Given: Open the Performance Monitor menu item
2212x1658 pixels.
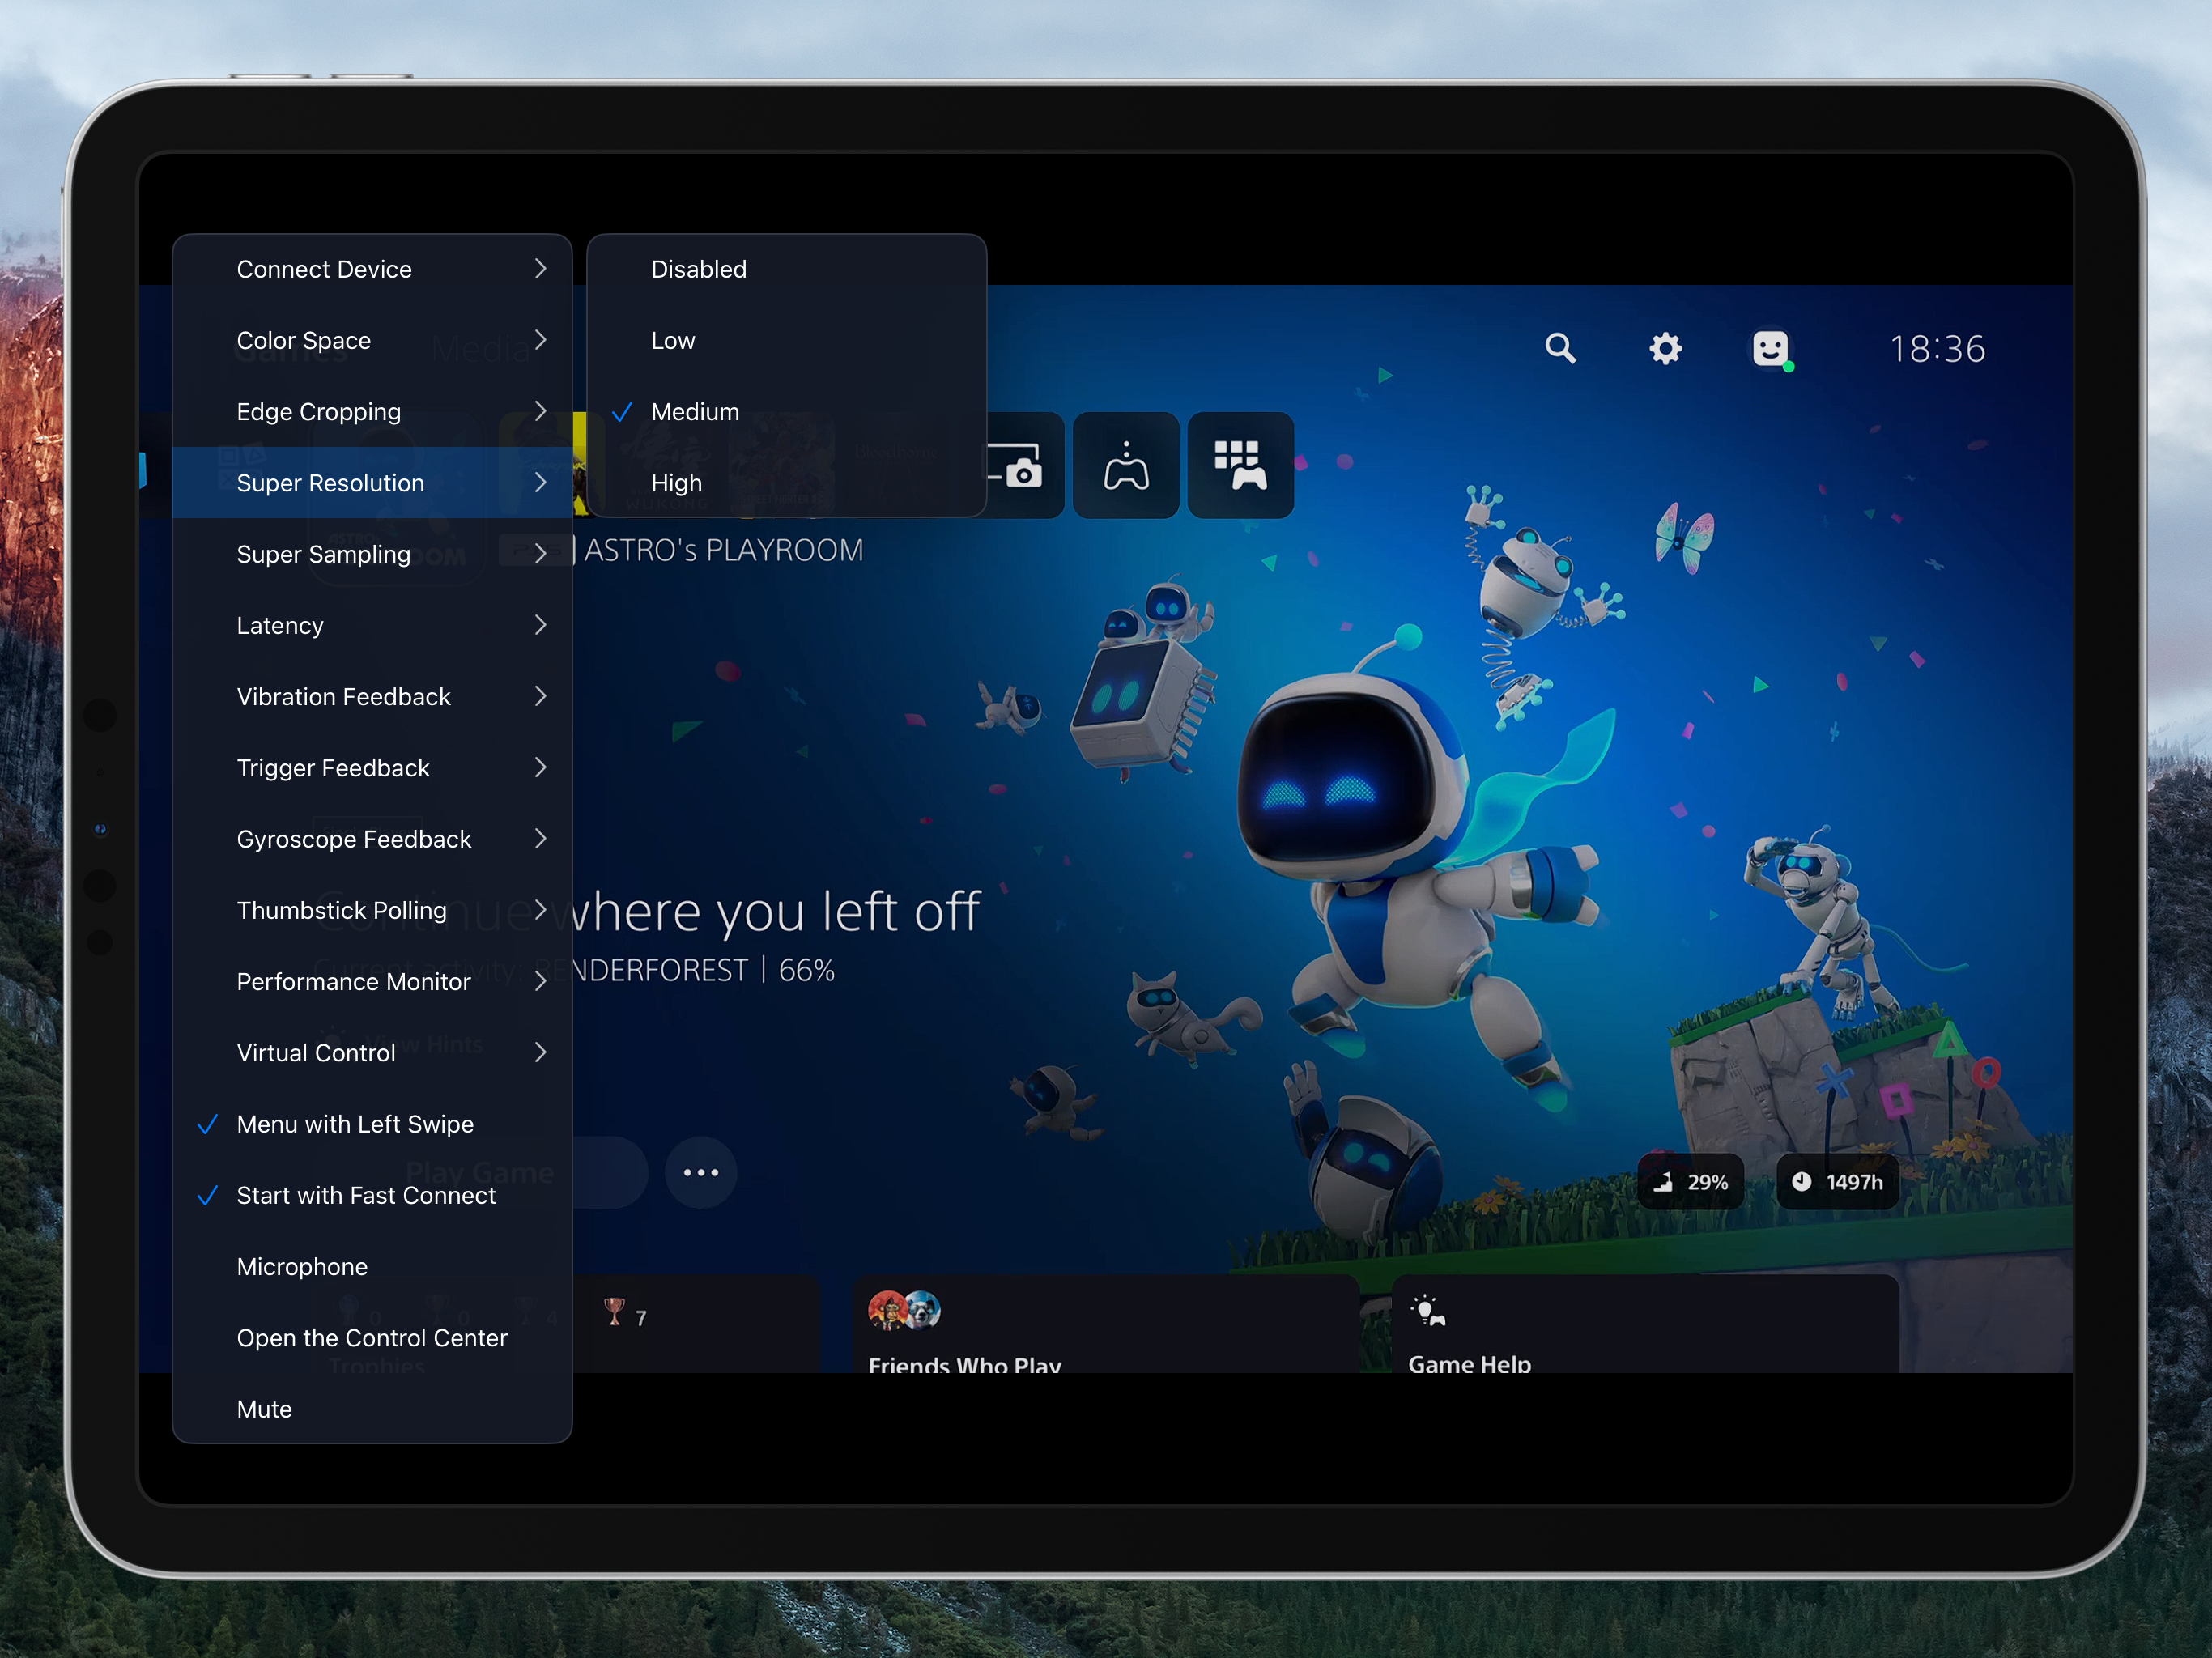Looking at the screenshot, I should click(372, 981).
